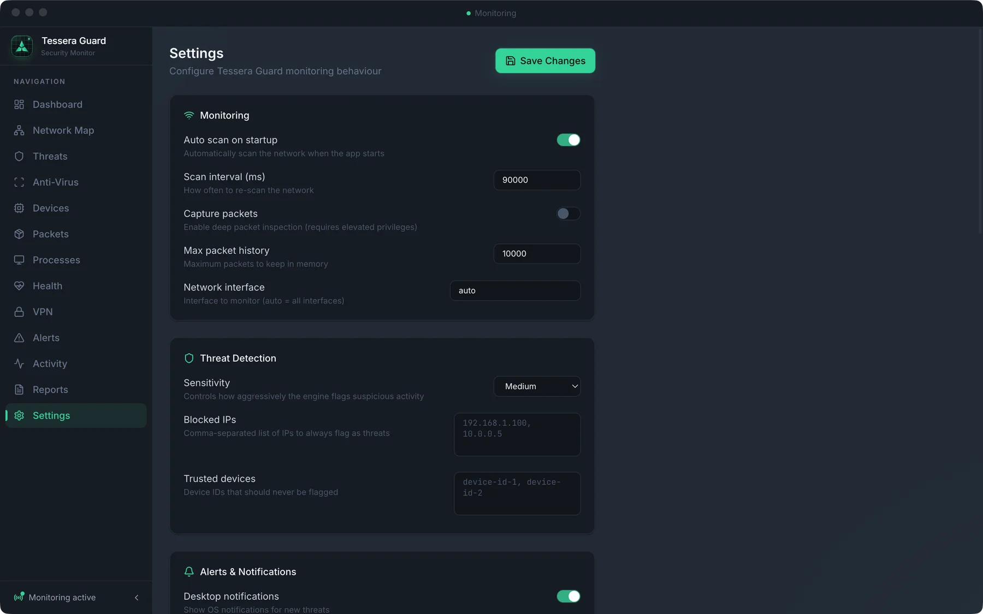Click the Activity pulse icon

coord(19,363)
